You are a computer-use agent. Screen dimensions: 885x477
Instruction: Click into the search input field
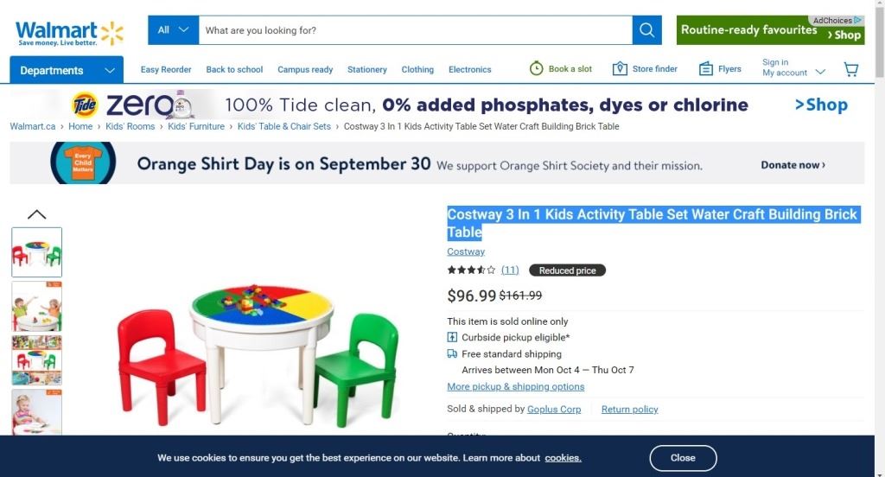(415, 30)
